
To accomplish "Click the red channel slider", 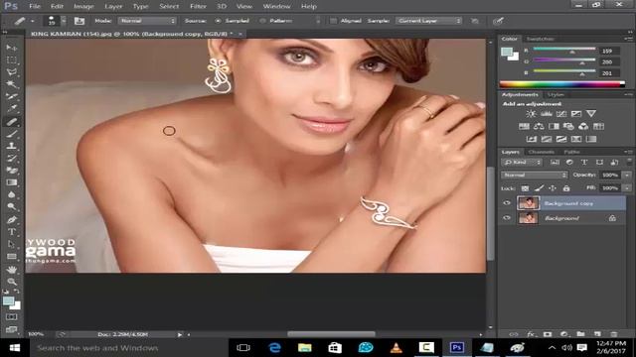I will tap(564, 50).
